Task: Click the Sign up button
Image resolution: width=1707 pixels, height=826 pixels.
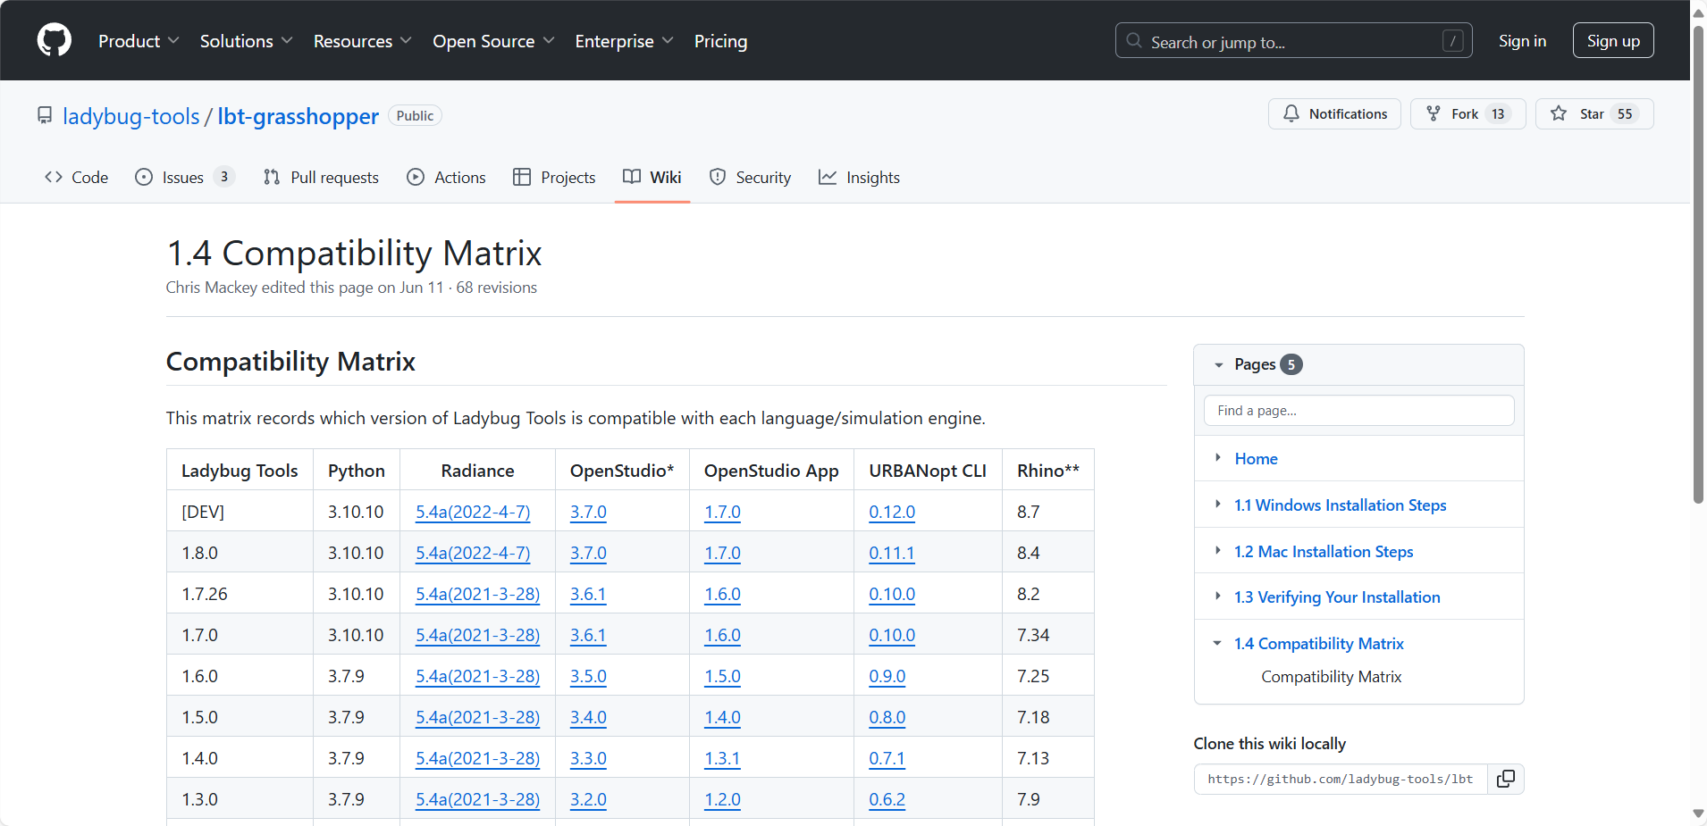Action: pos(1612,41)
